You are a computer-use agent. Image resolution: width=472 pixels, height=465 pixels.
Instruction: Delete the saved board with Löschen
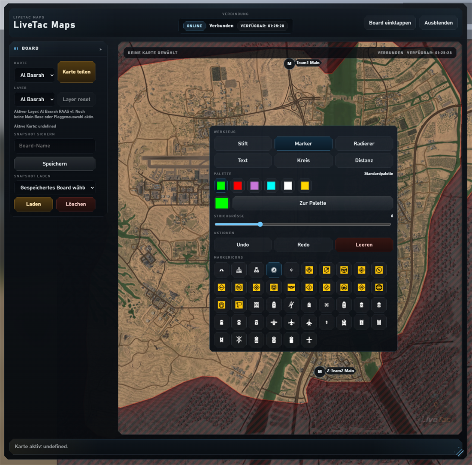(x=76, y=204)
